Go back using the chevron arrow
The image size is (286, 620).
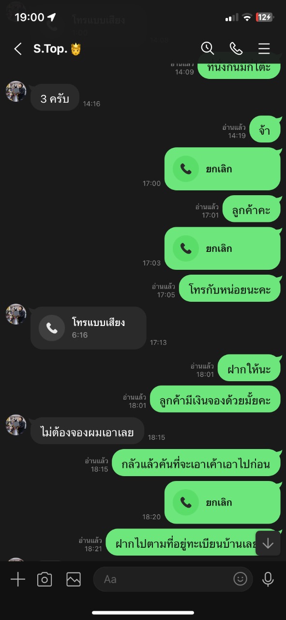pos(18,48)
